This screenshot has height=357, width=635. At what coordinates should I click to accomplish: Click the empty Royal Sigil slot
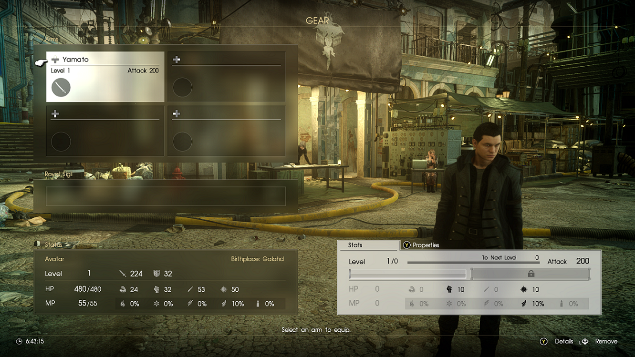point(166,196)
